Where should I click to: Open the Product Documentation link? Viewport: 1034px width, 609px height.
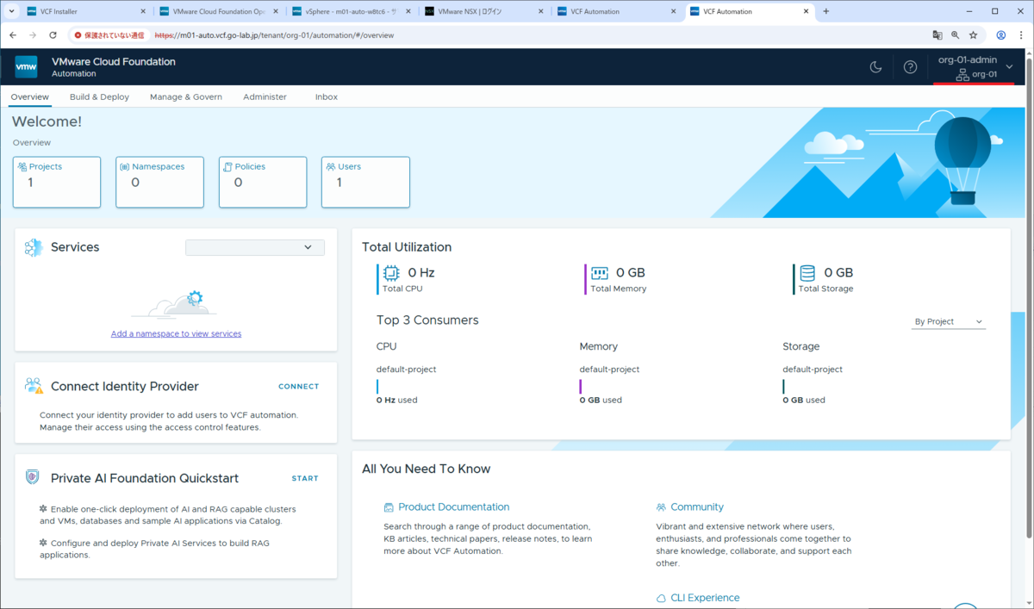pos(453,507)
